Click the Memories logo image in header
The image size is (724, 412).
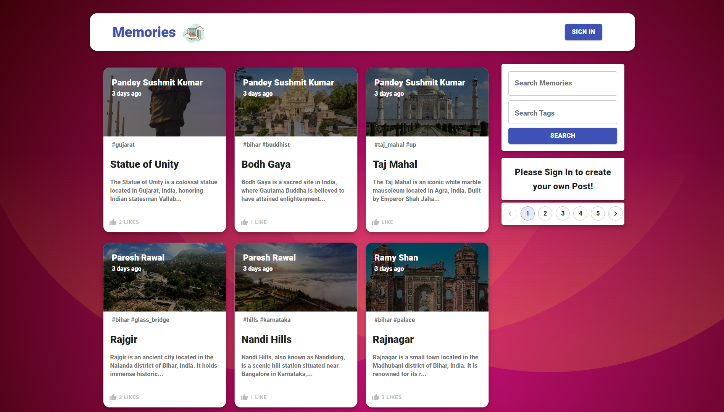pos(194,33)
